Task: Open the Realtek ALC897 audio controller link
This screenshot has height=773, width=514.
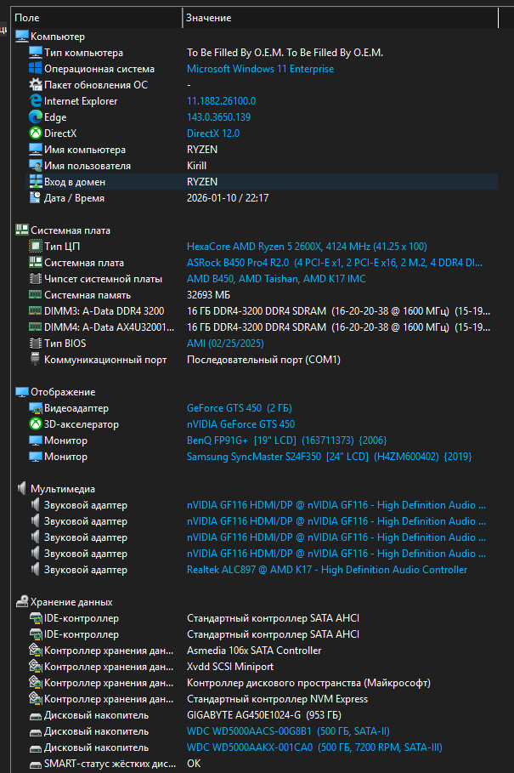Action: tap(327, 570)
